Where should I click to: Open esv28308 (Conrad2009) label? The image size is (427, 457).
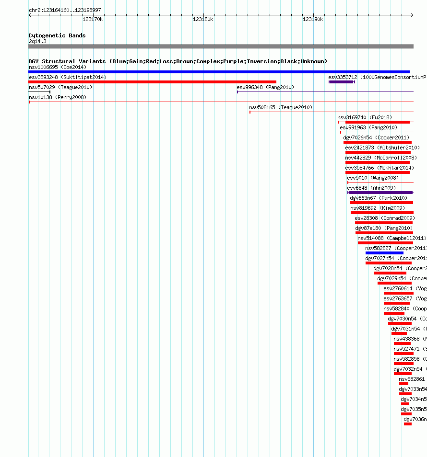click(x=385, y=218)
